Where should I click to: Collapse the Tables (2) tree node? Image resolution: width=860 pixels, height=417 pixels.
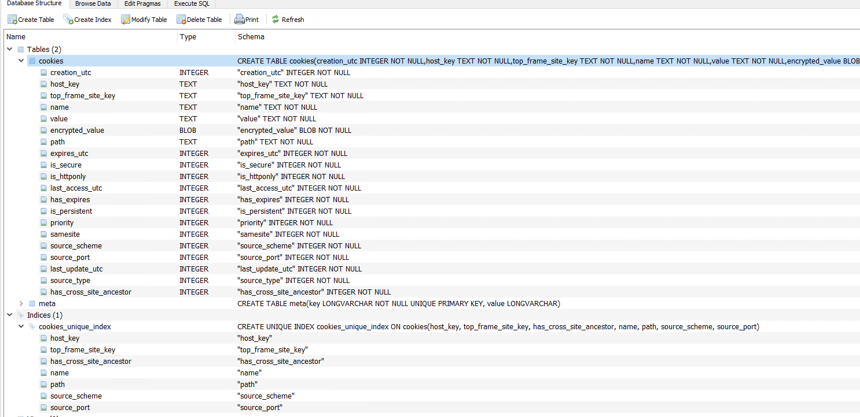[x=9, y=50]
